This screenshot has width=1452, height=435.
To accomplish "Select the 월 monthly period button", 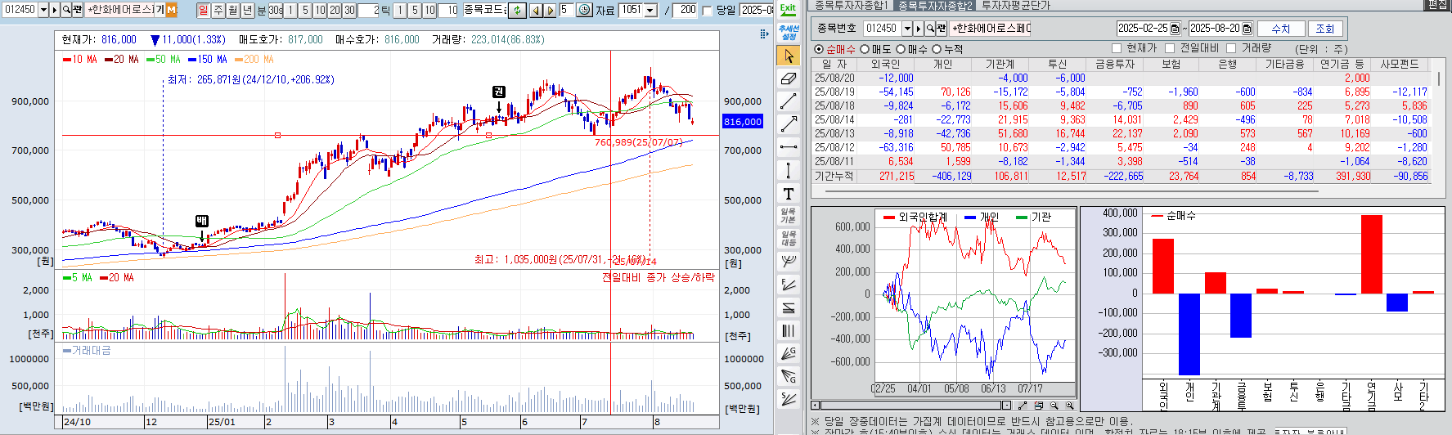I will [233, 10].
